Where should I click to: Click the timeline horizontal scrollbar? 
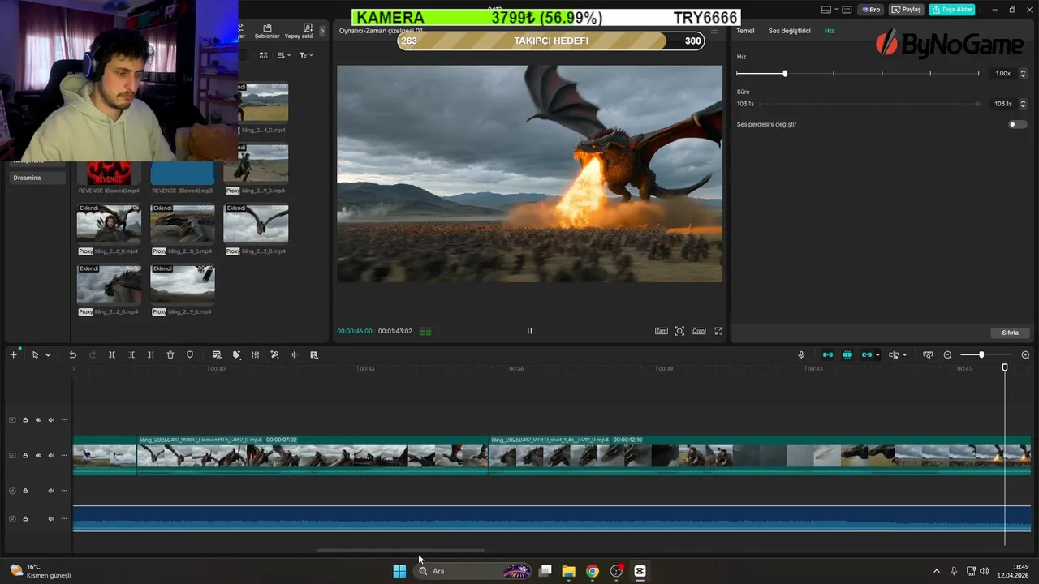pos(400,550)
